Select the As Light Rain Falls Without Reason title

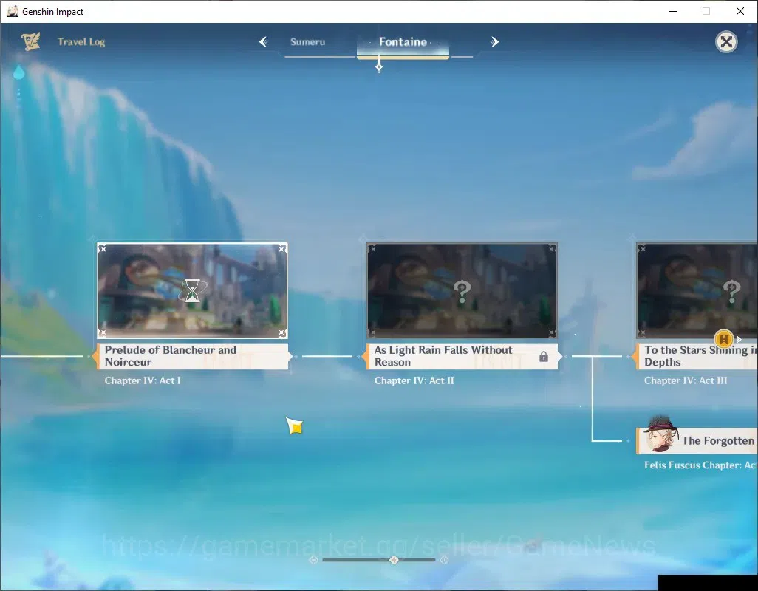pos(443,356)
